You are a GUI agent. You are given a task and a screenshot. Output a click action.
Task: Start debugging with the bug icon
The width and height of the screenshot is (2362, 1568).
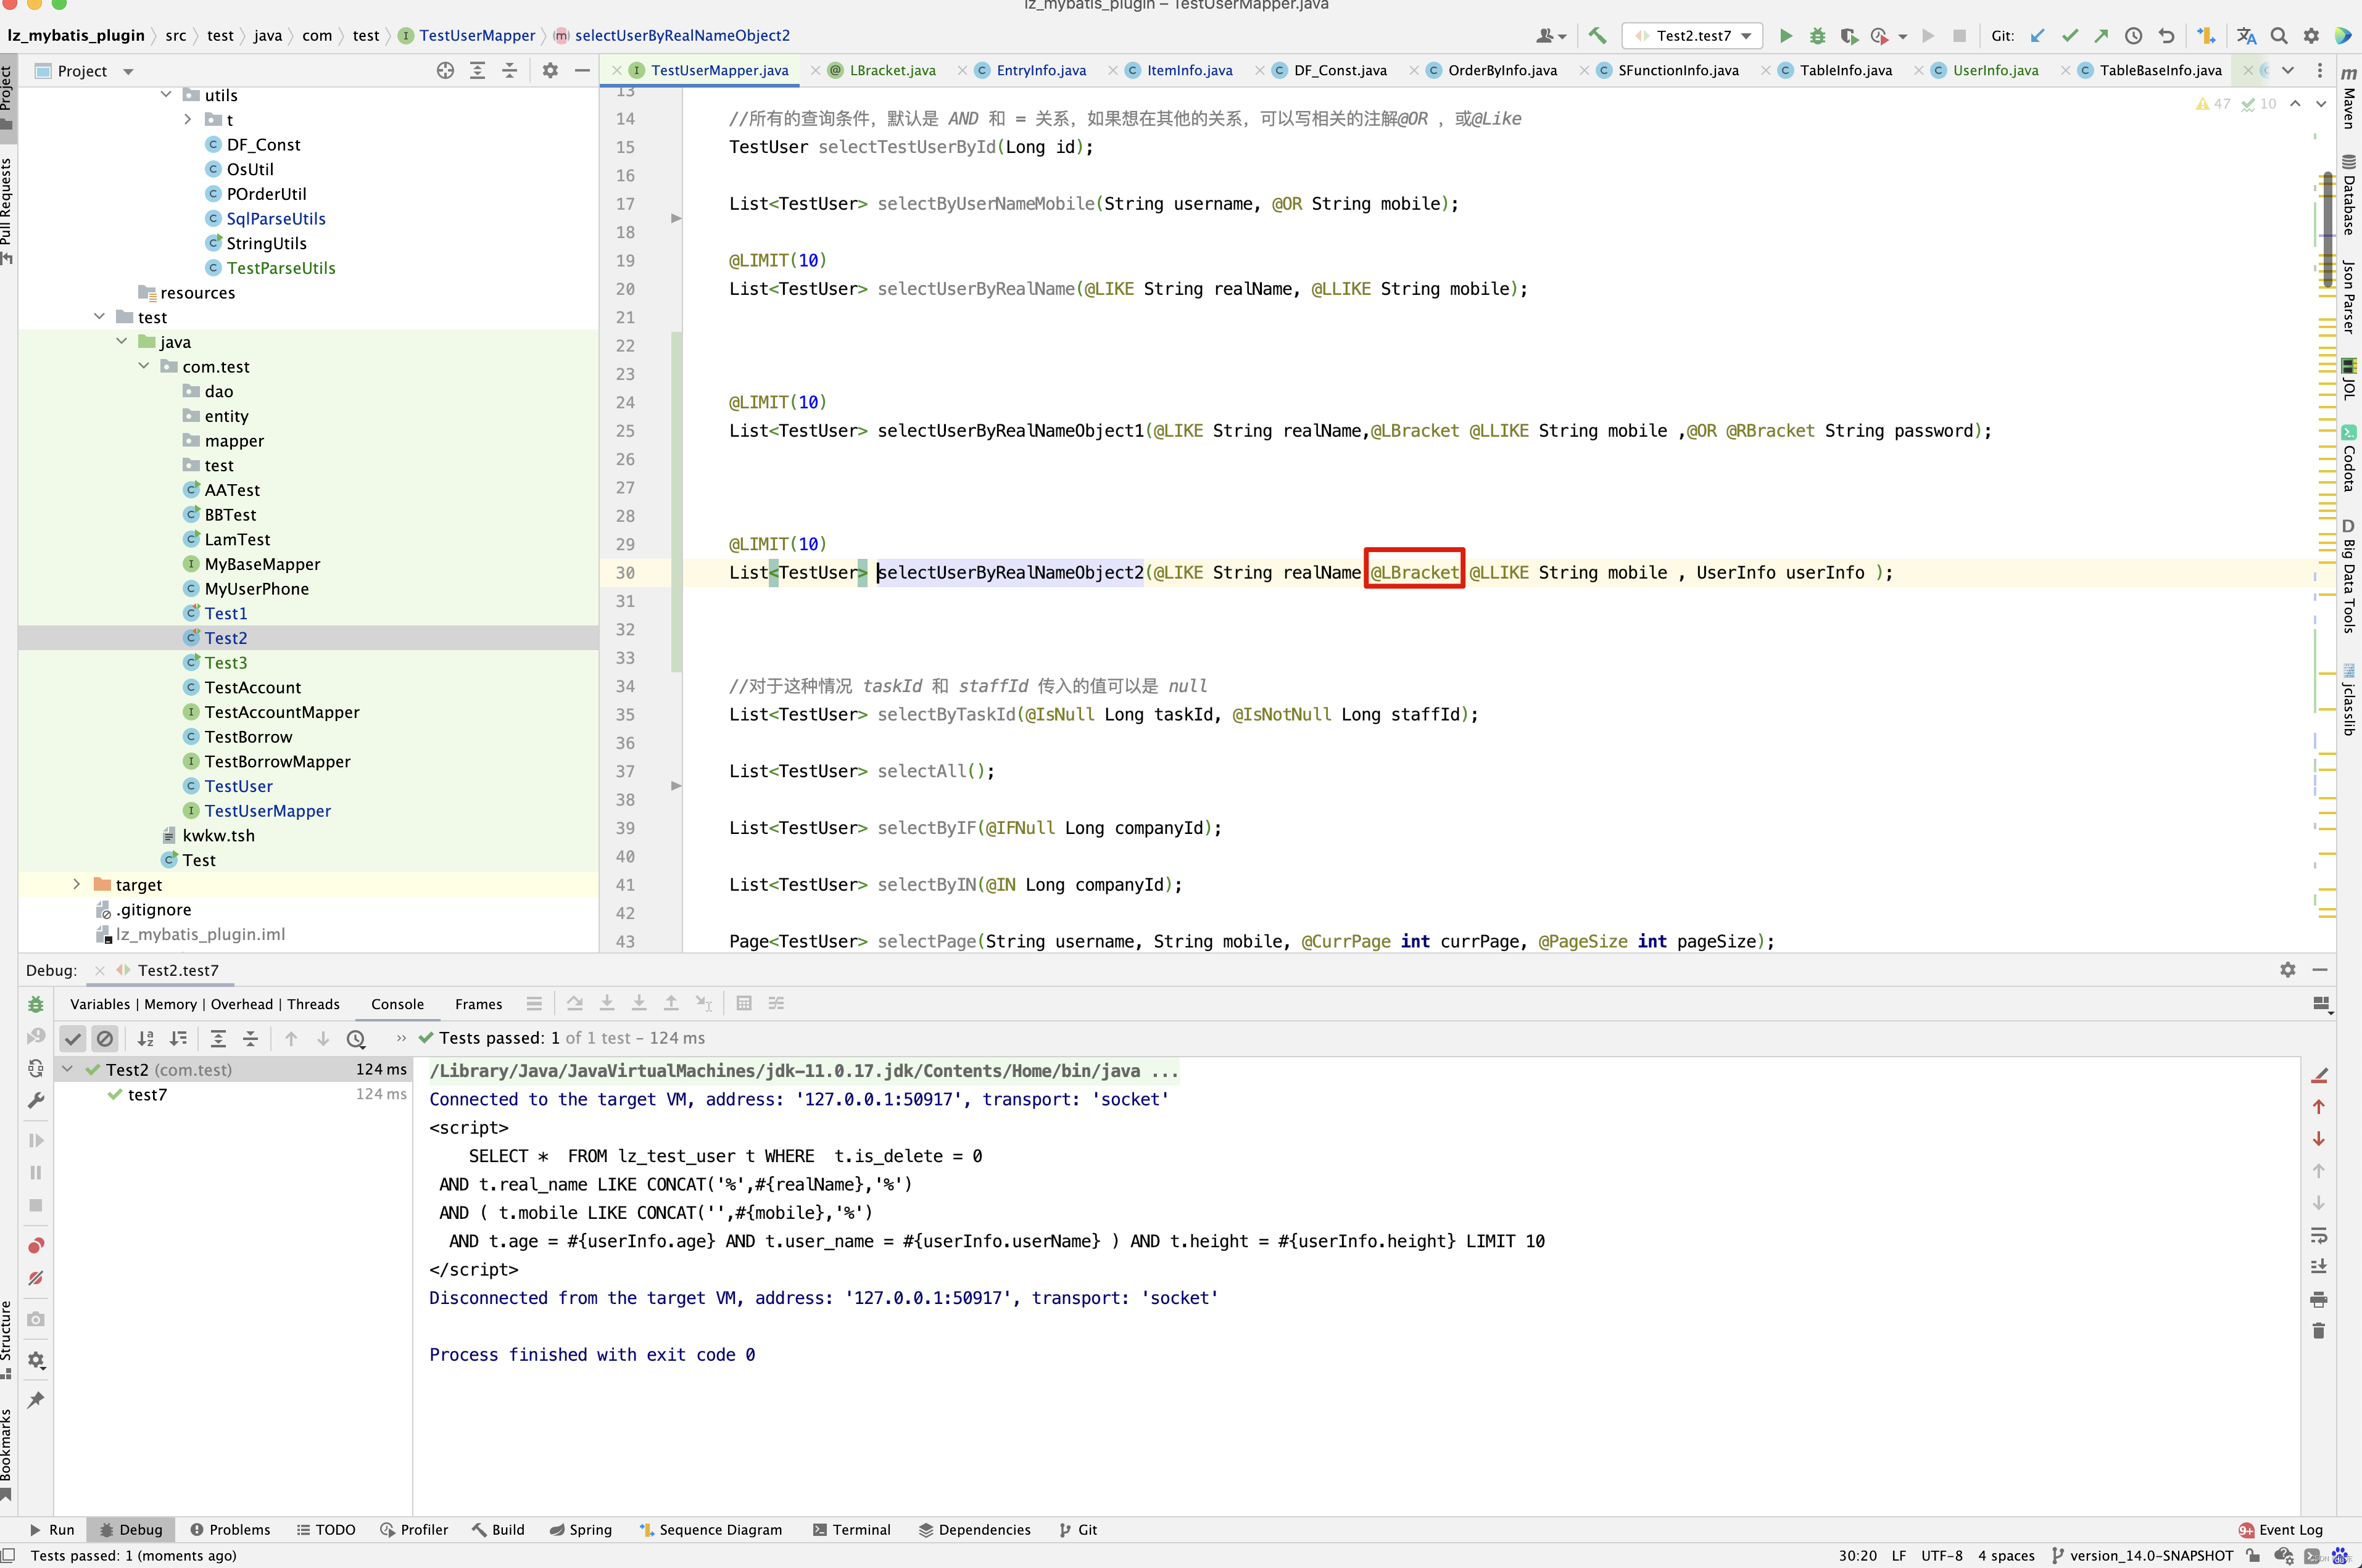[x=1818, y=36]
